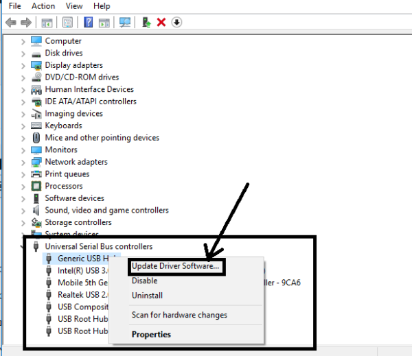
Task: Click the Disable down-arrow toolbar icon
Action: 176,23
